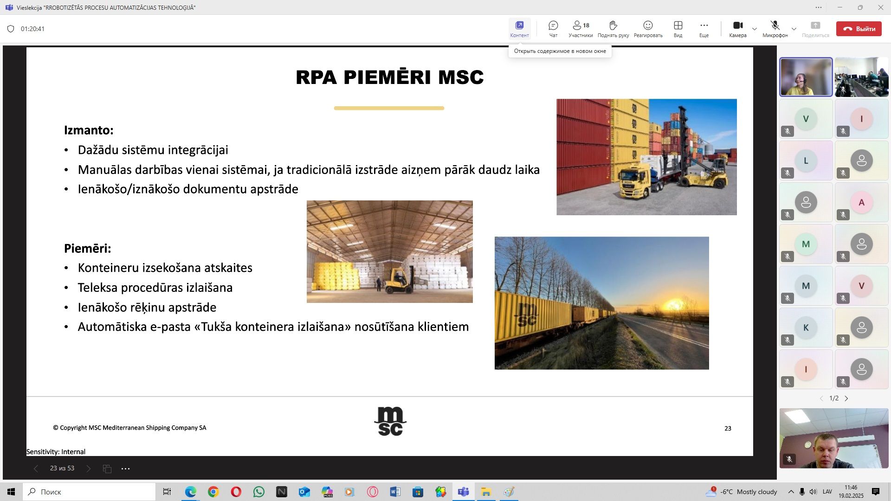Open Word from taskbar

(x=395, y=492)
